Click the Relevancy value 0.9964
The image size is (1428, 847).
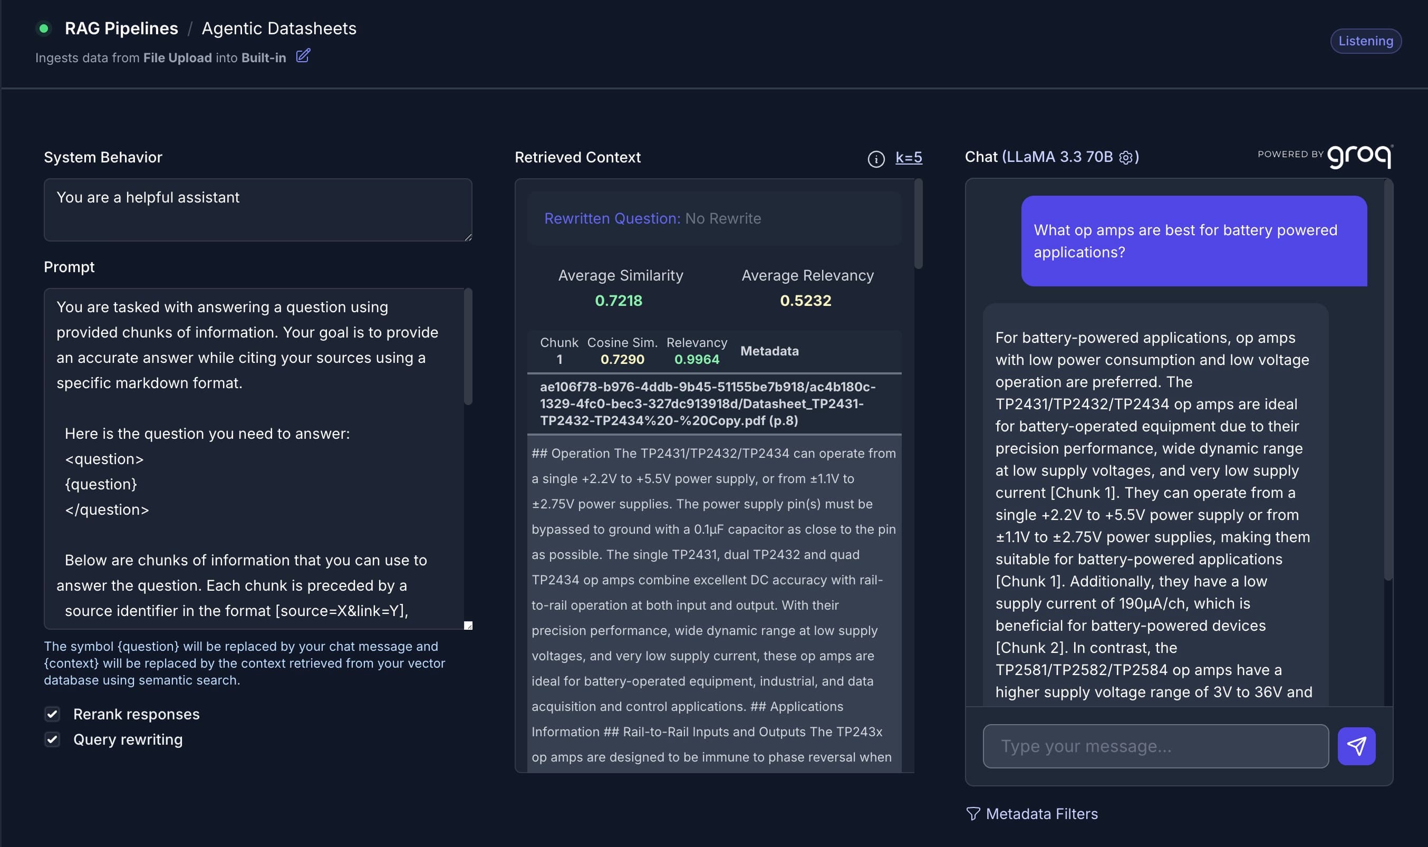point(697,359)
